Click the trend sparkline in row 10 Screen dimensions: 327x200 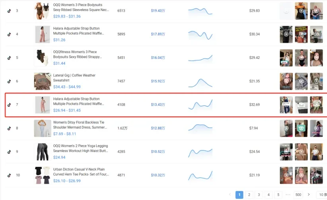pos(200,176)
